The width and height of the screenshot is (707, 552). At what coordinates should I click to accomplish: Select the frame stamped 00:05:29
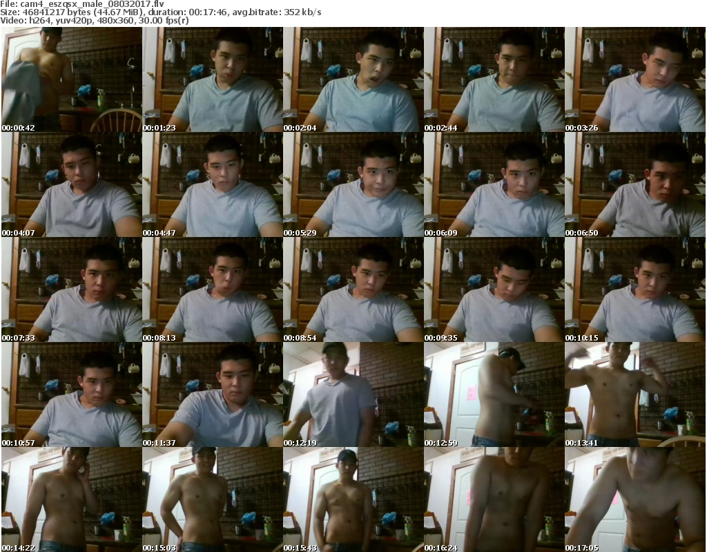click(353, 184)
